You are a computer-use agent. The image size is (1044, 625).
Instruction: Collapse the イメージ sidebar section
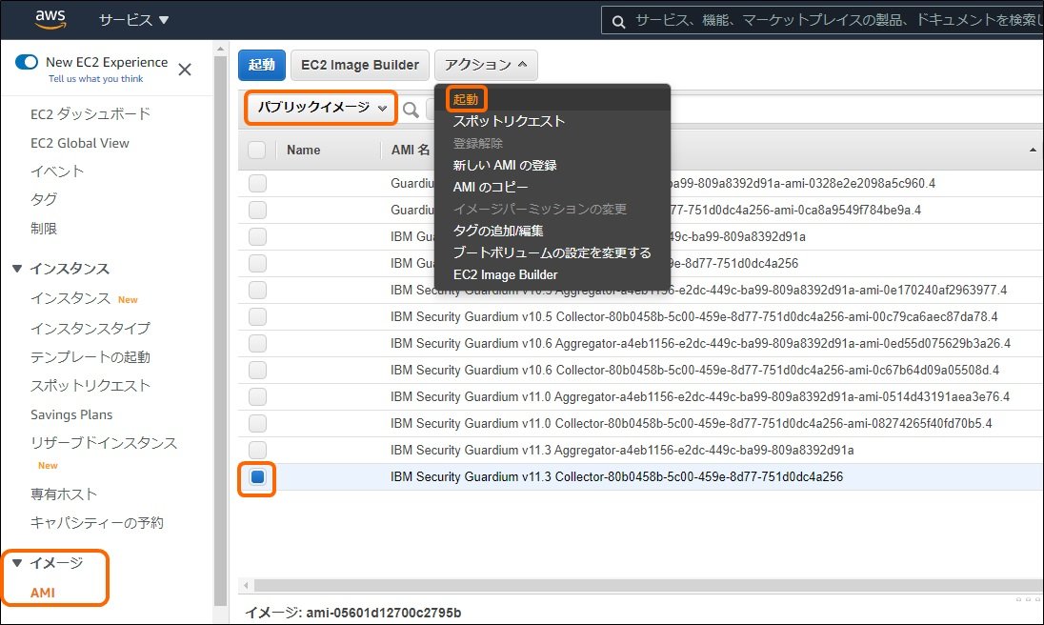(17, 563)
